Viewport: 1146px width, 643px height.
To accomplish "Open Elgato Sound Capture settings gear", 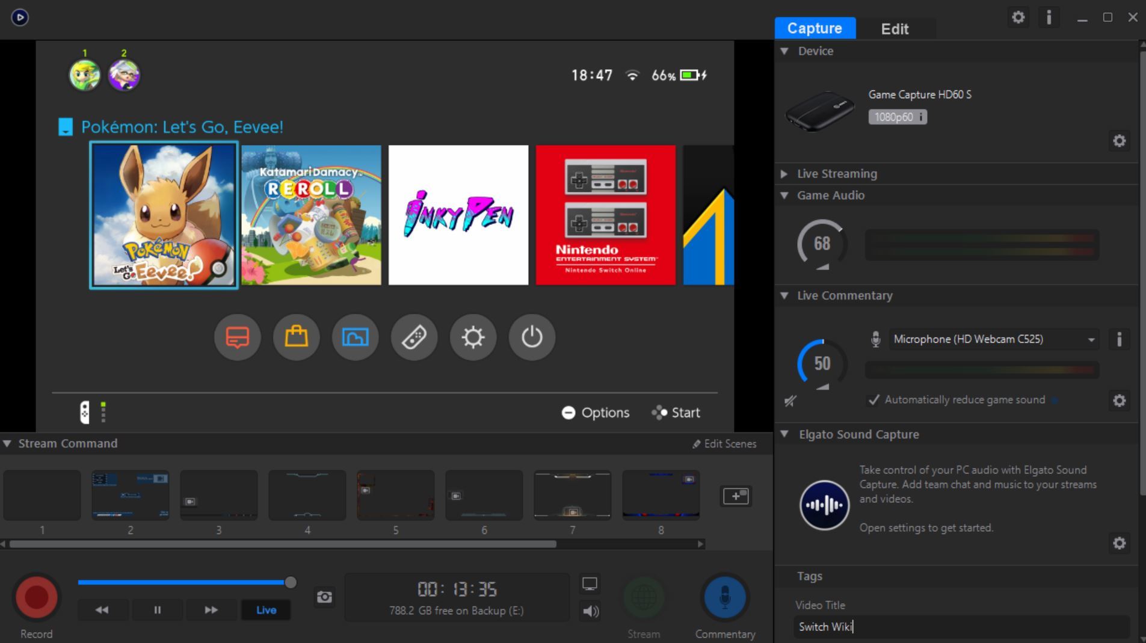I will click(x=1119, y=543).
